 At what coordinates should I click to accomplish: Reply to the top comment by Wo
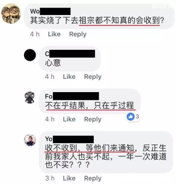point(78,35)
